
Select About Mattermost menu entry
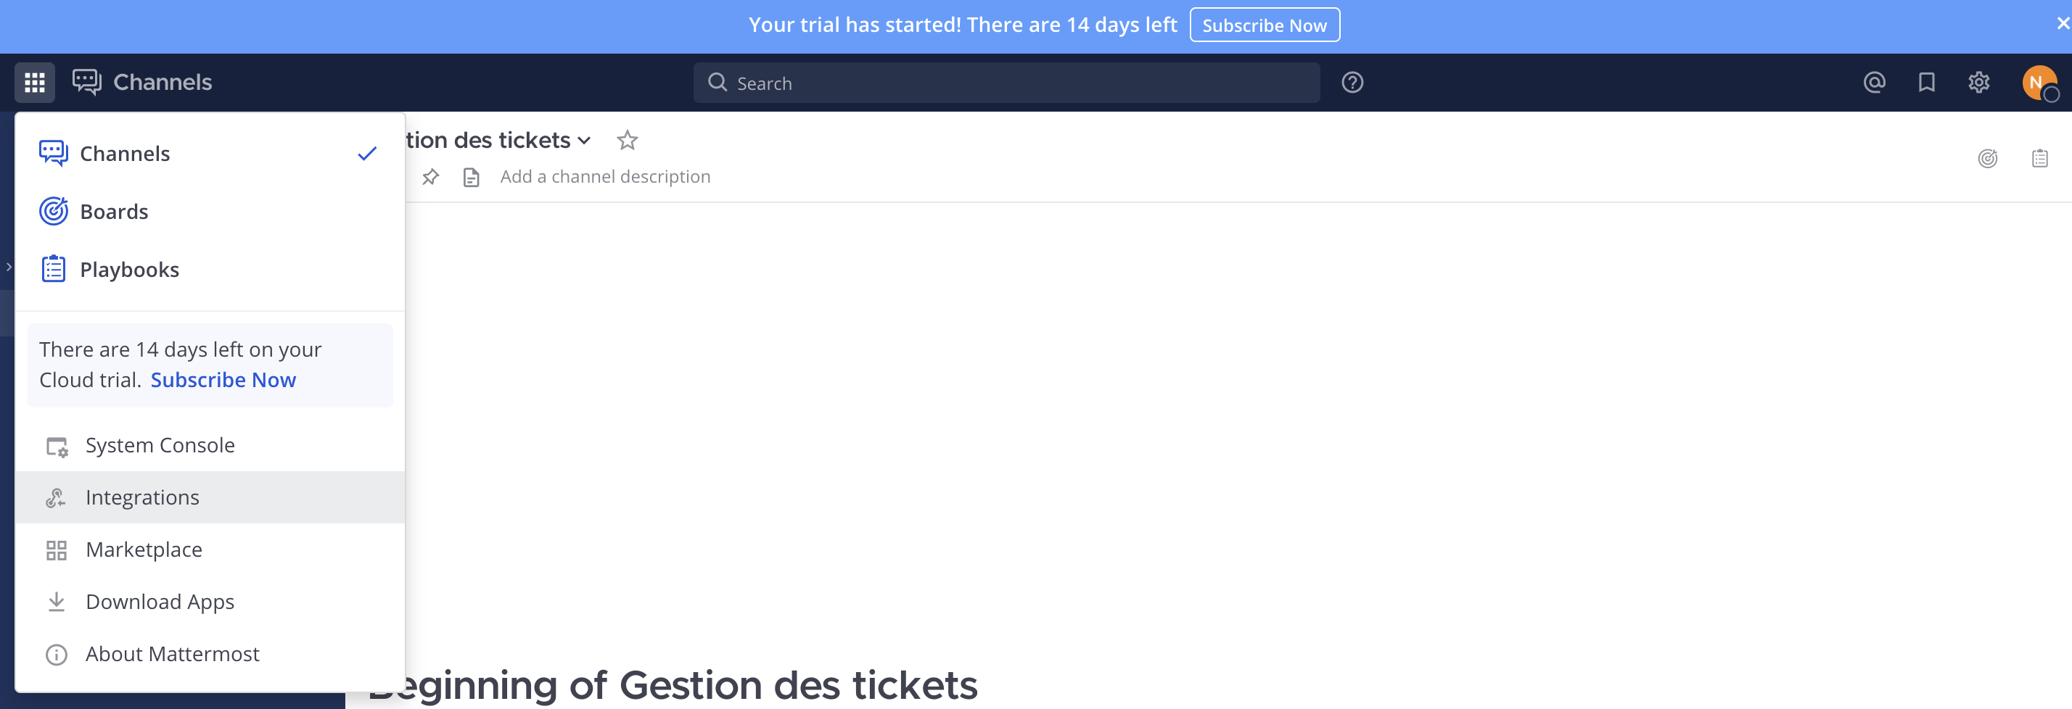172,653
